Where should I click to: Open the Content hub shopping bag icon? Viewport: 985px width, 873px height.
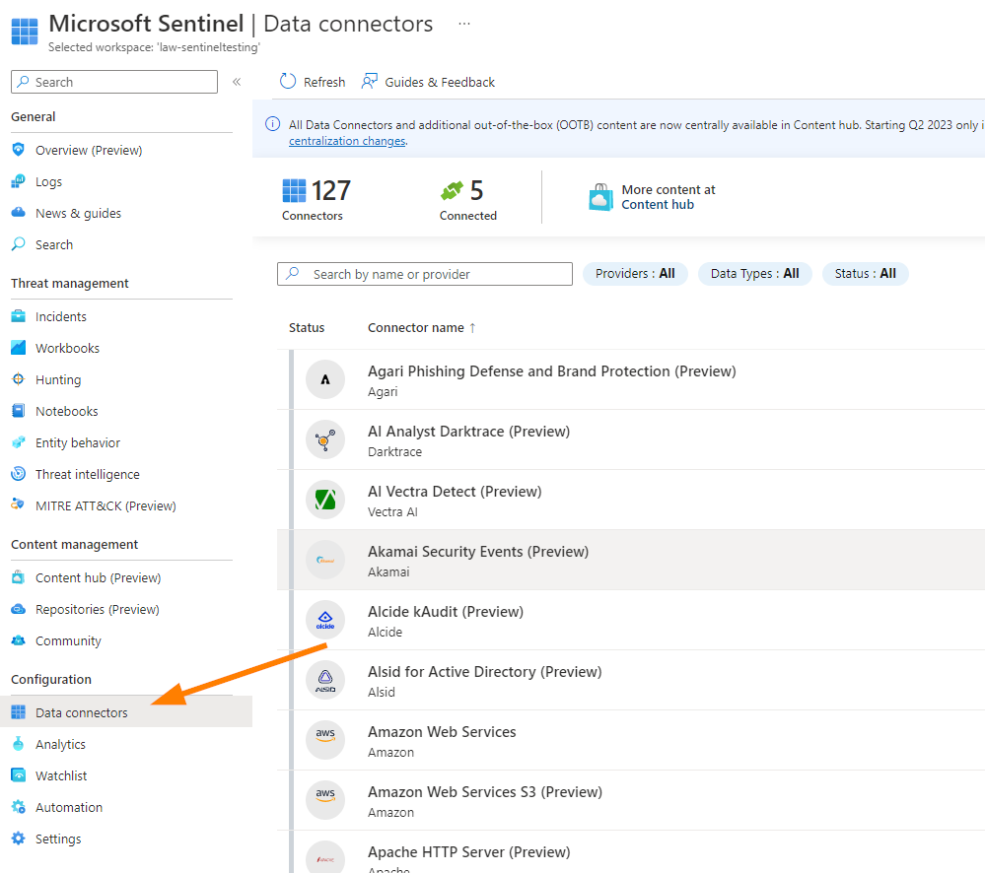tap(600, 197)
